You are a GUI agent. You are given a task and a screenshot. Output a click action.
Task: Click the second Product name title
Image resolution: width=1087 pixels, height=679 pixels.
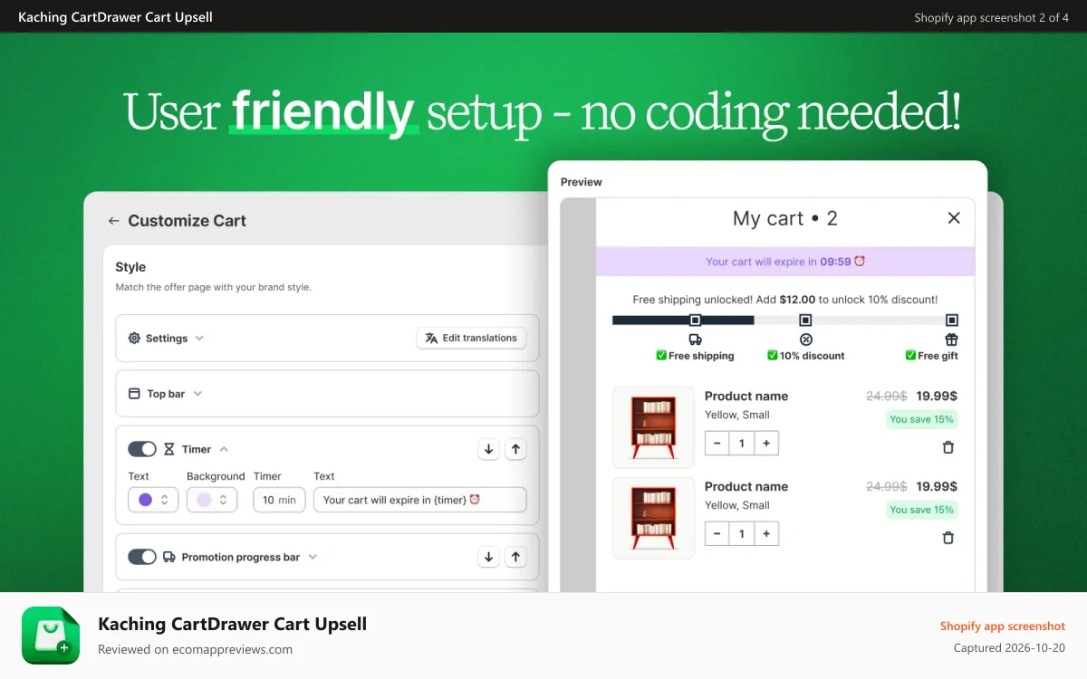(746, 486)
